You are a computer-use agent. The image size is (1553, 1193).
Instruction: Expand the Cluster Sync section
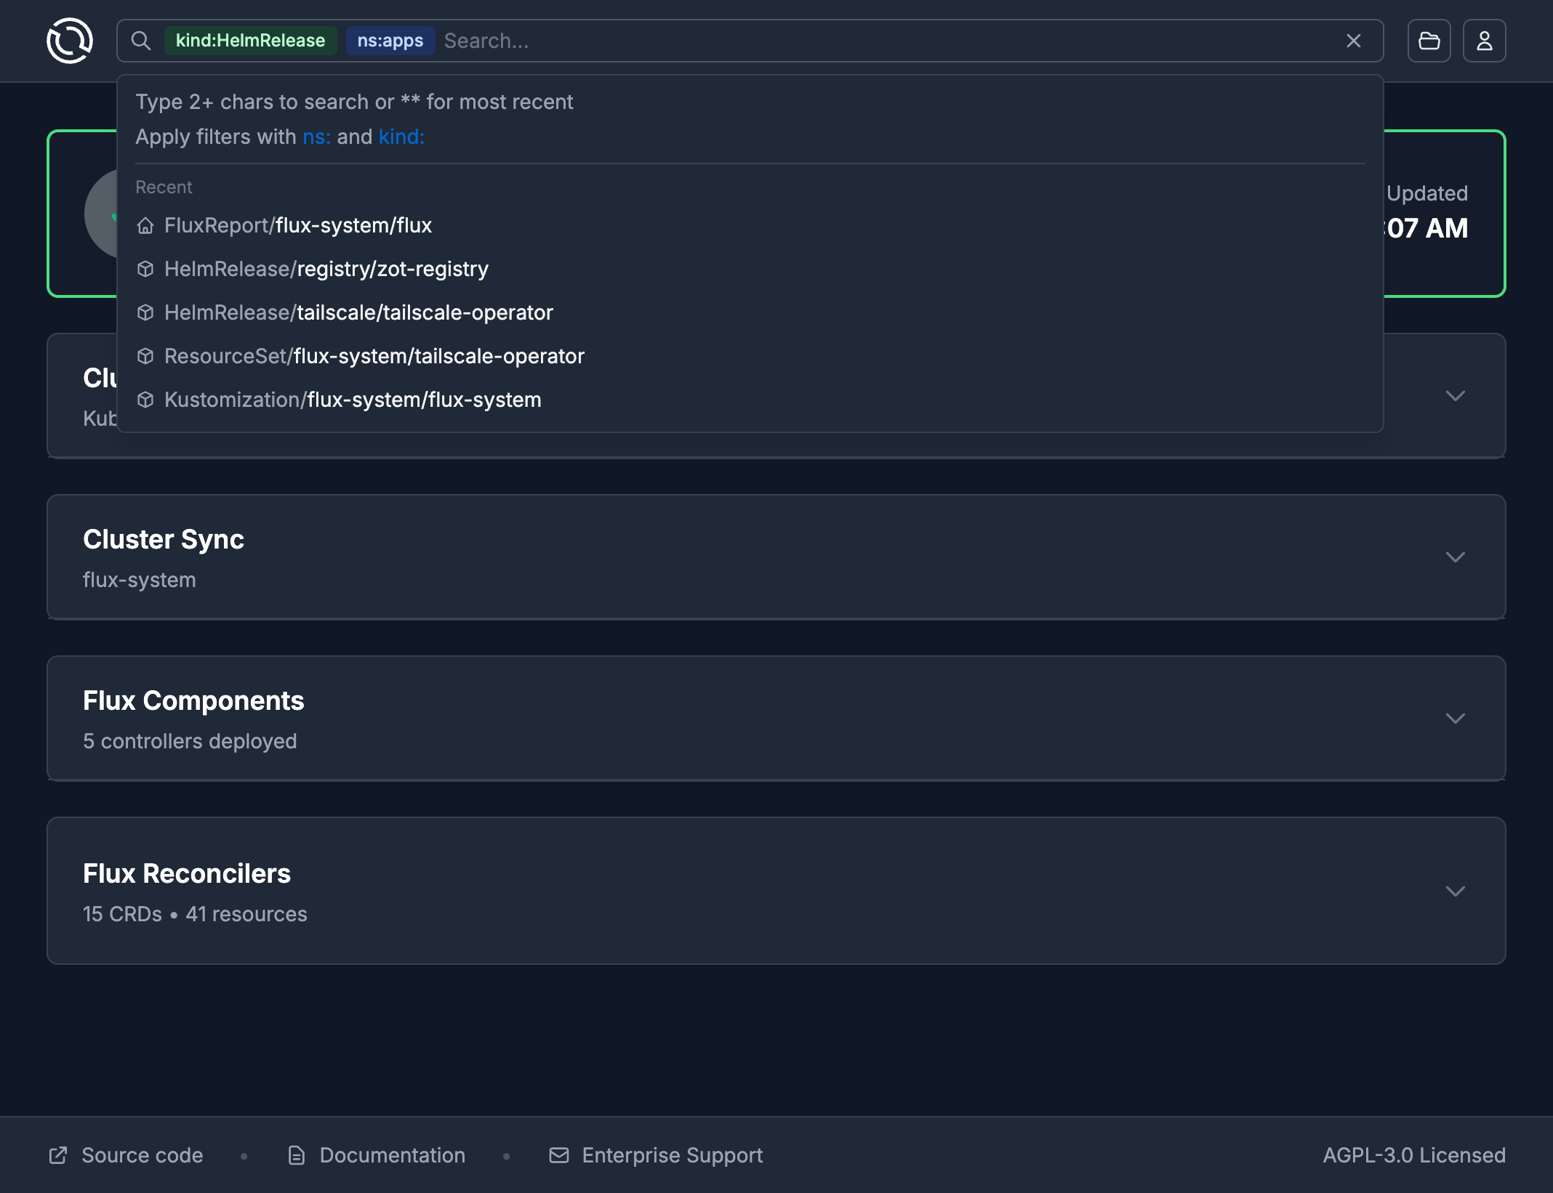click(1455, 557)
